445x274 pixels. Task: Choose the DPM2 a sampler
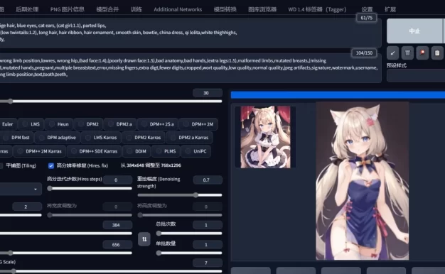click(x=120, y=124)
